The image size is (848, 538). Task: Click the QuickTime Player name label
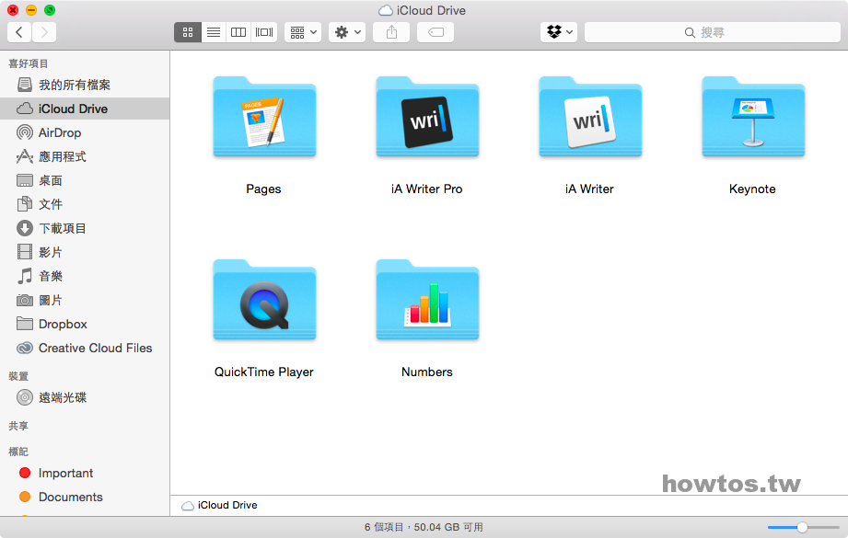[264, 372]
